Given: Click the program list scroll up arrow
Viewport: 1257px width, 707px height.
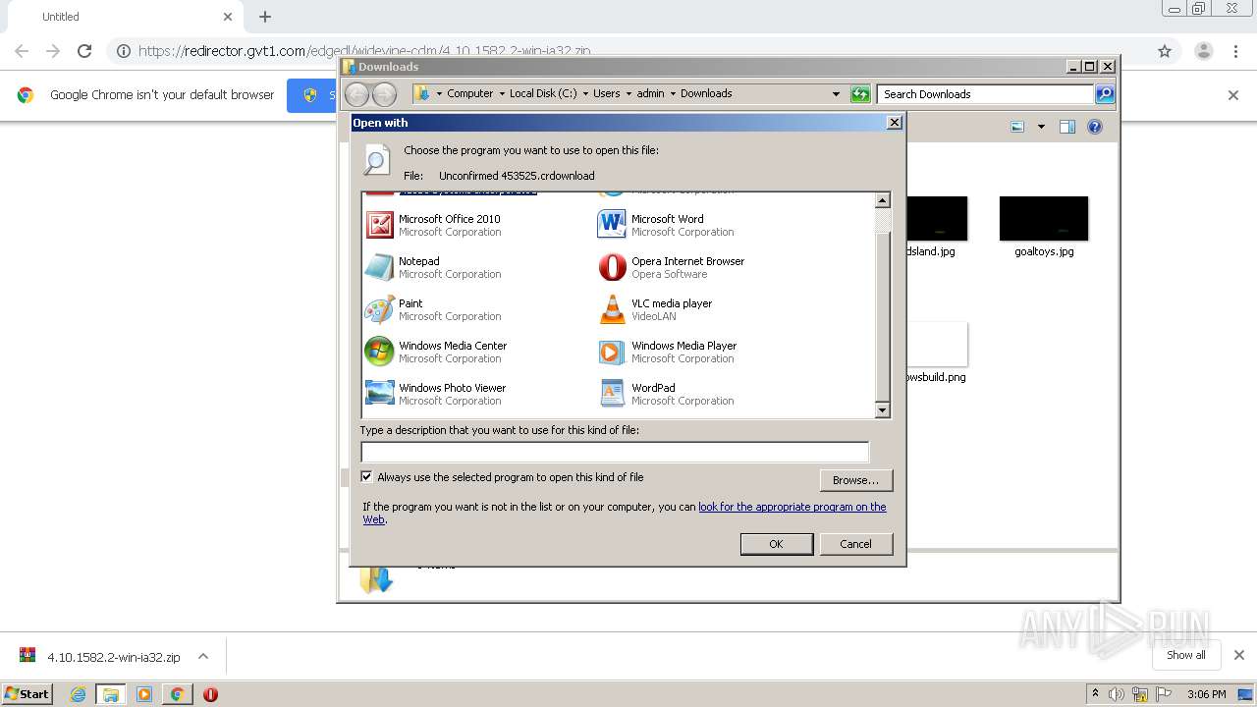Looking at the screenshot, I should (x=882, y=200).
